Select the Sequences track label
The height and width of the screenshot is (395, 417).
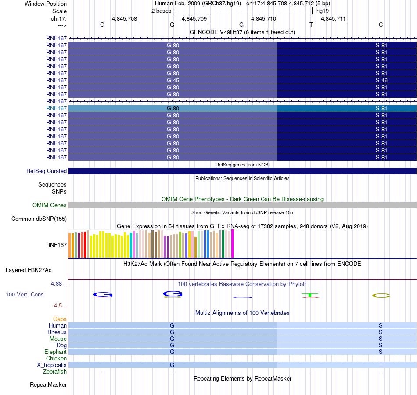52,184
